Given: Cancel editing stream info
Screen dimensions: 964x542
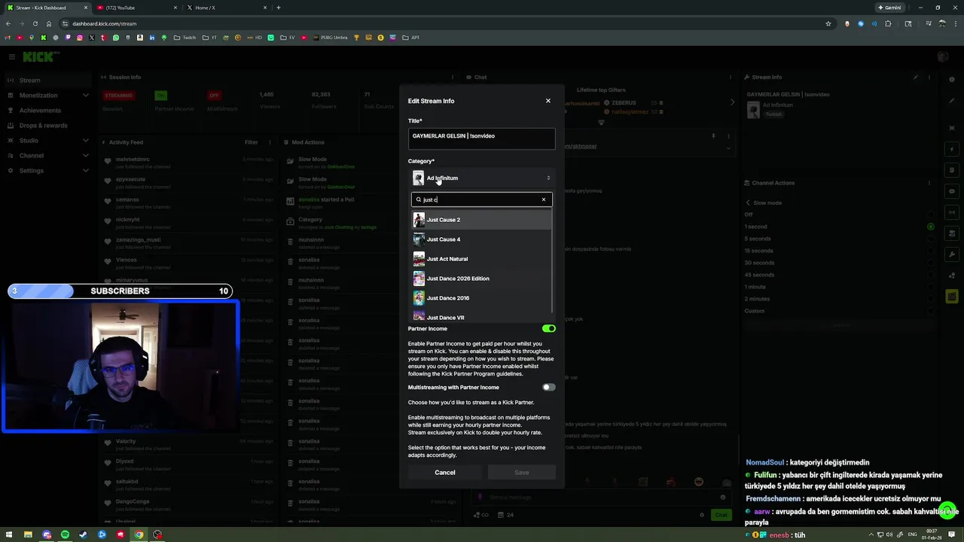Looking at the screenshot, I should 445,473.
